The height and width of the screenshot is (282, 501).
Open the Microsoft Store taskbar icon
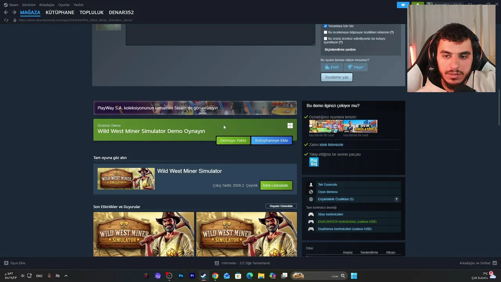tap(238, 276)
